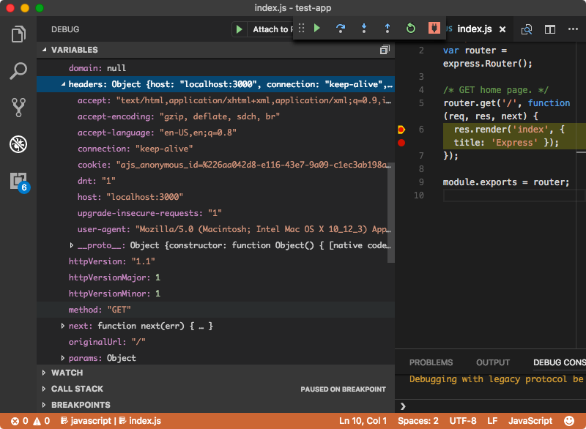Screen dimensions: 586x429
Task: Select the domain: null variable
Action: 215,68
